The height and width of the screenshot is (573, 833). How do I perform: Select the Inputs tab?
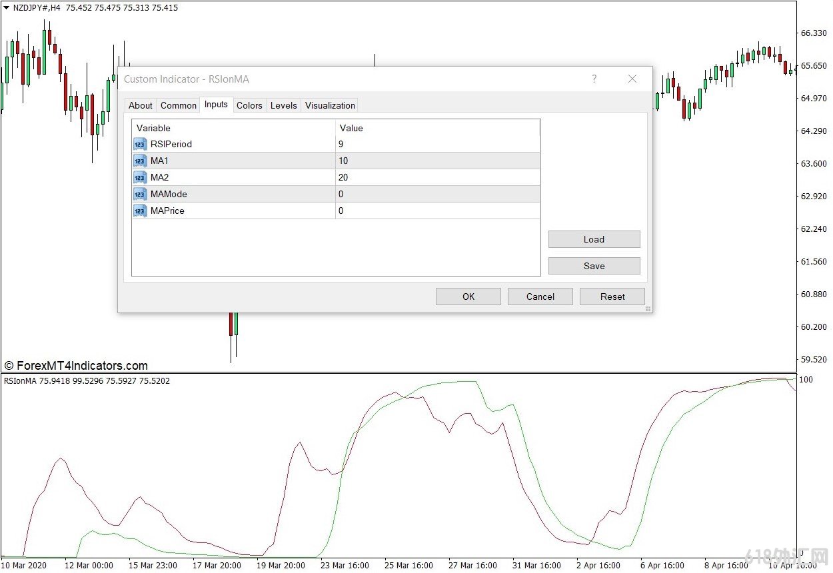216,105
